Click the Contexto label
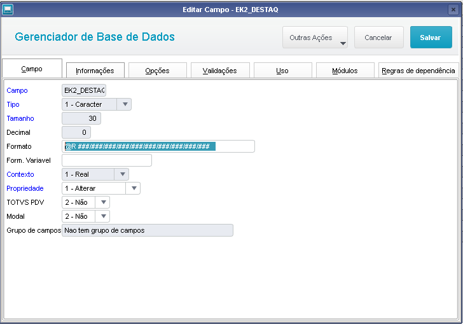Screen dimensions: 463x325 coord(20,174)
